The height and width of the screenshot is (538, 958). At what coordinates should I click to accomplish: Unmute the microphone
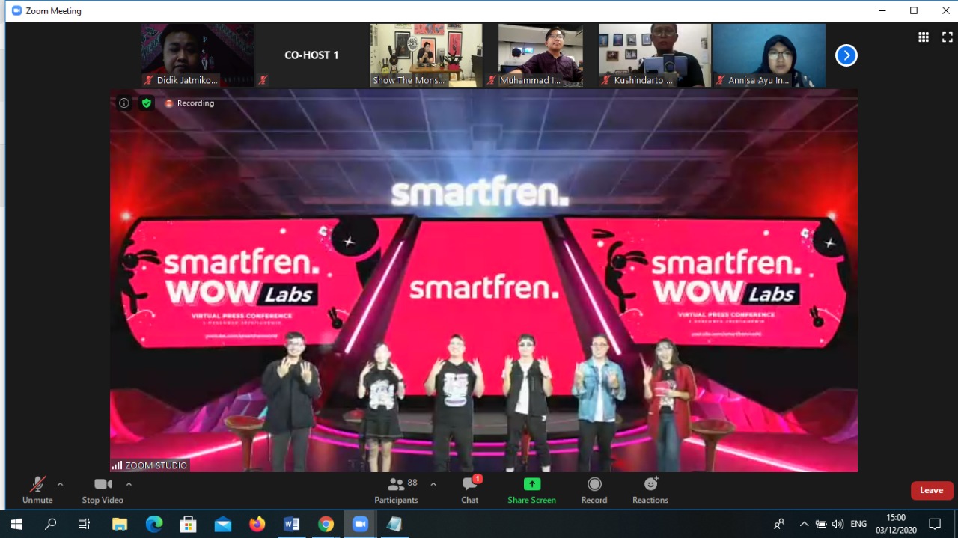pyautogui.click(x=37, y=490)
